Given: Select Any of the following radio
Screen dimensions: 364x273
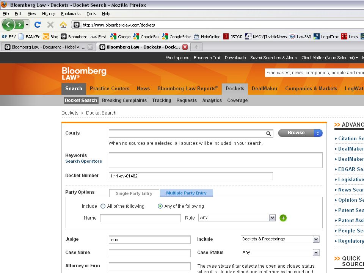Looking at the screenshot, I should (x=160, y=206).
